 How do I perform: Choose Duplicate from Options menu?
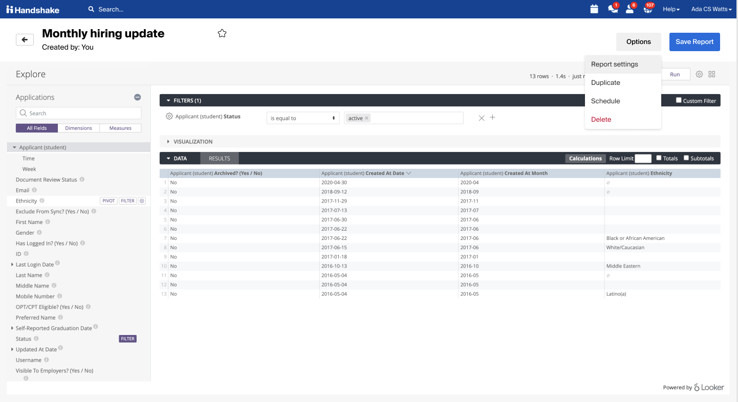623,83
